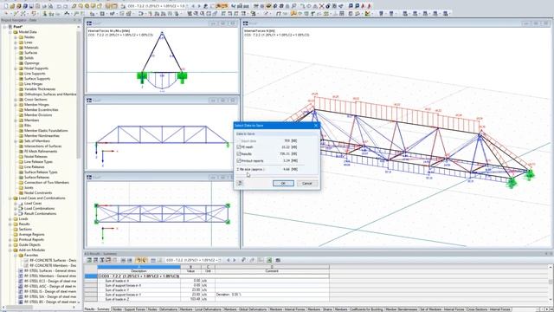Expand the Members node in the navigator

tap(16, 120)
